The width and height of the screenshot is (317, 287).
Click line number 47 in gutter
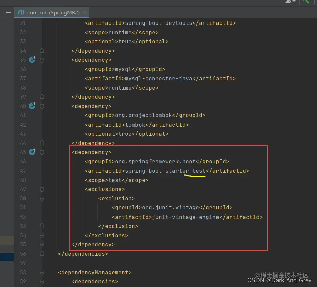point(23,171)
